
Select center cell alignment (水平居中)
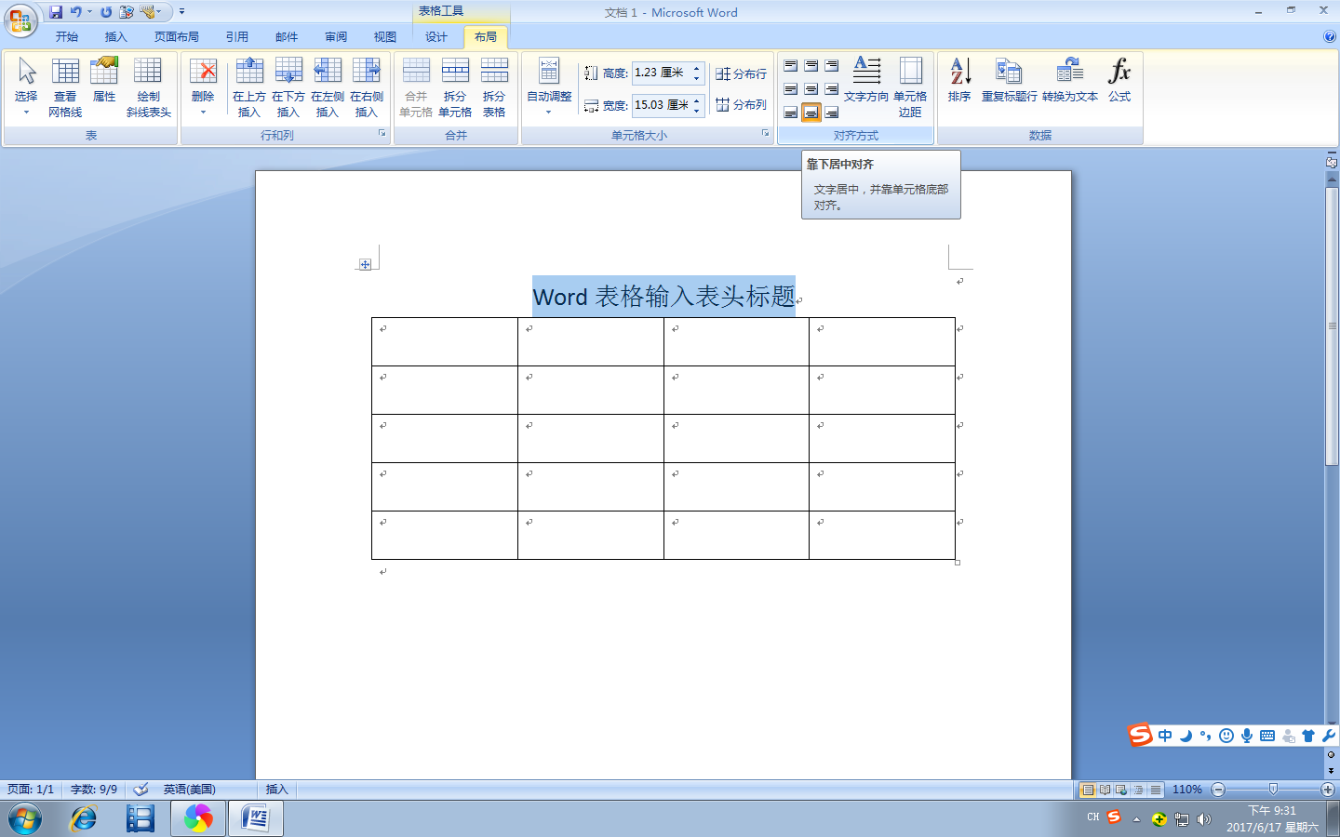point(811,89)
